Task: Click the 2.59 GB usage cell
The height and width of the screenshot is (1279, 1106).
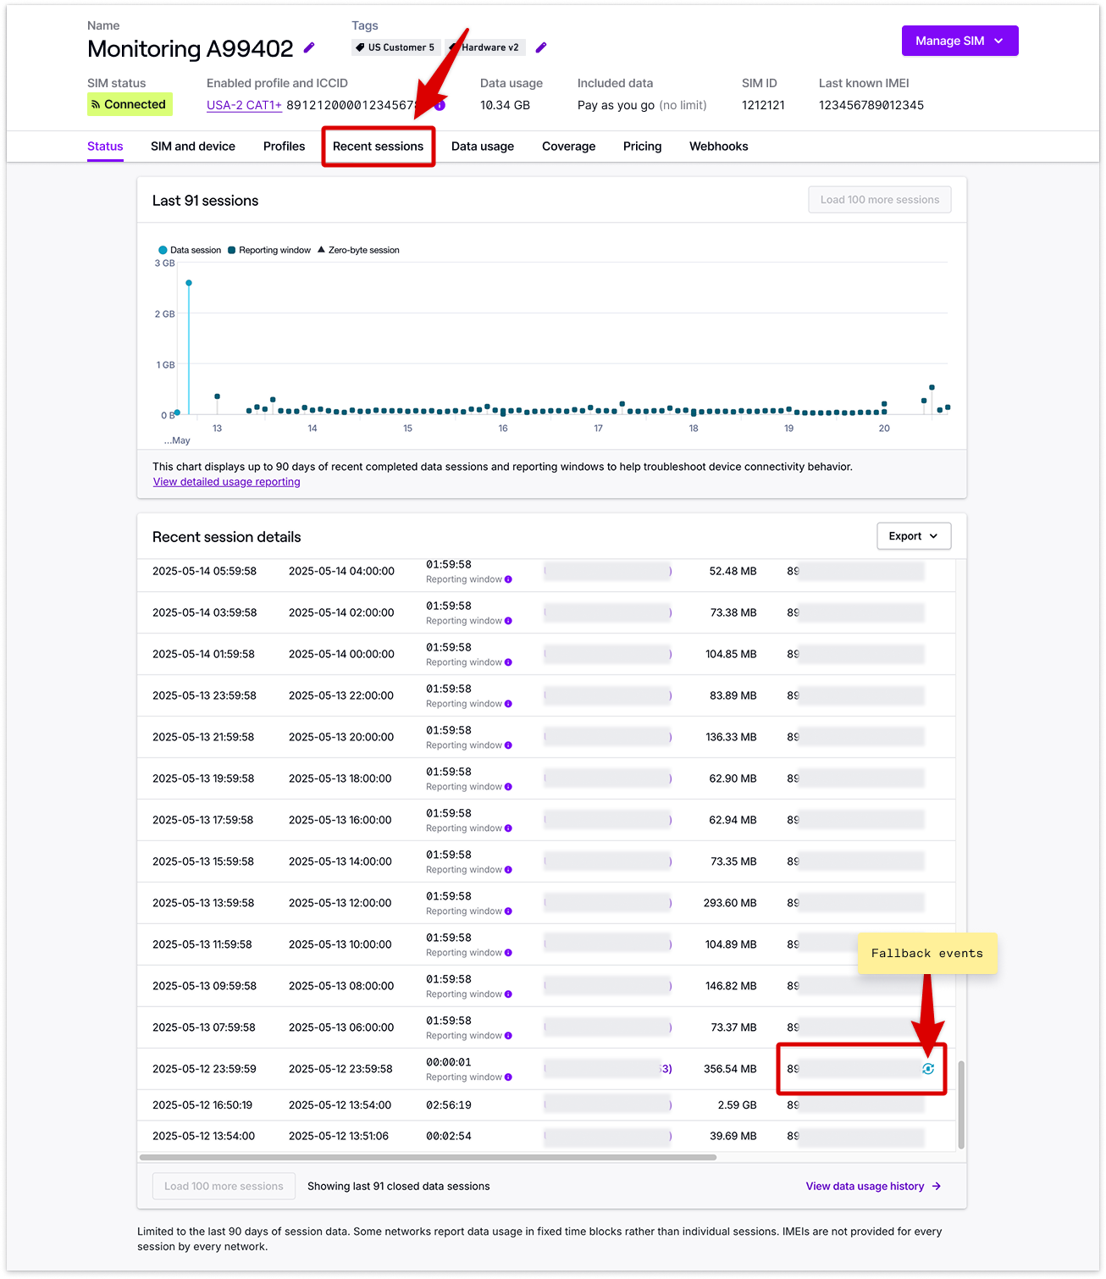Action: tap(737, 1105)
